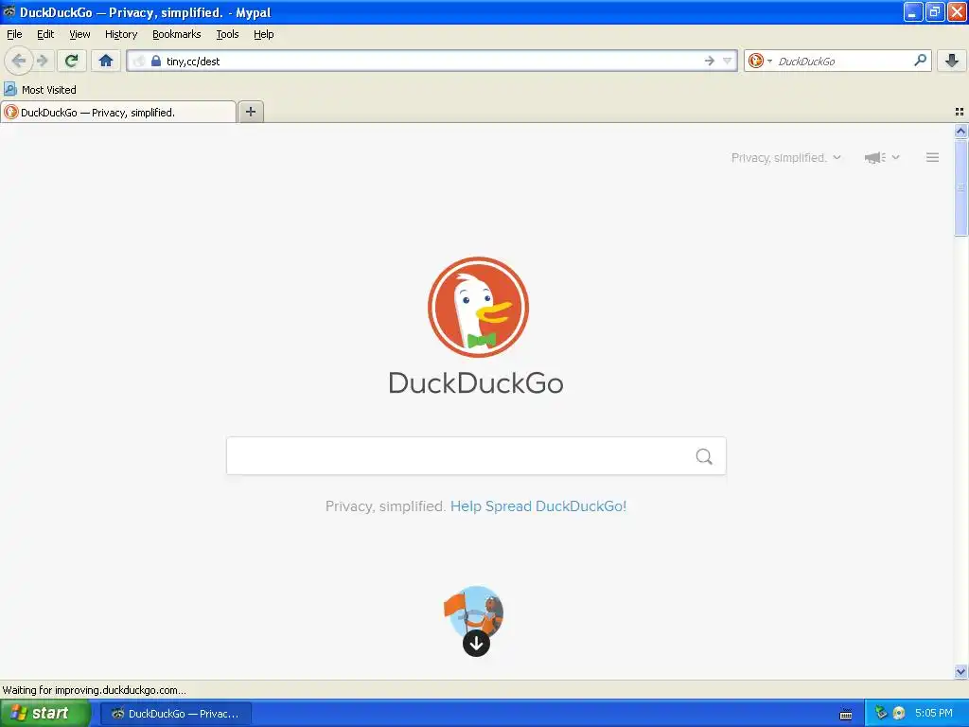Screen dimensions: 969x727
Task: Select the DuckDuckGo taskbar window button
Action: point(175,714)
